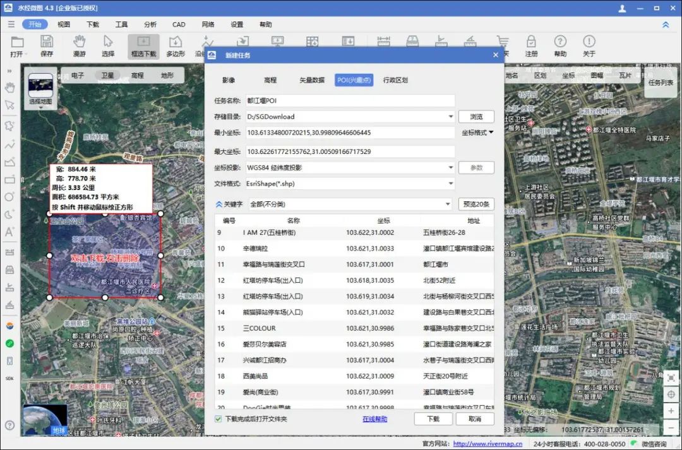The height and width of the screenshot is (450, 682).
Task: Open the 任务列表 task list panel
Action: 661,82
